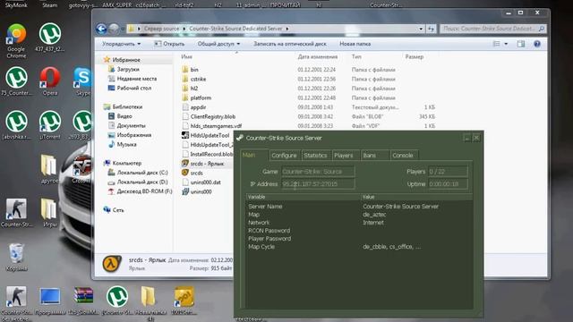Expand the Сервер source breadcrumb arrow
The width and height of the screenshot is (573, 322).
coord(184,29)
